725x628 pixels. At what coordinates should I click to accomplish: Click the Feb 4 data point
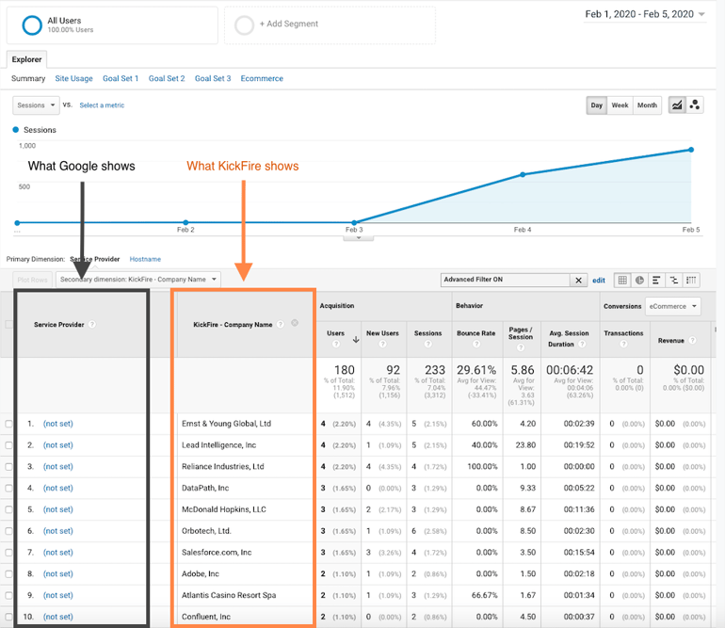click(523, 175)
